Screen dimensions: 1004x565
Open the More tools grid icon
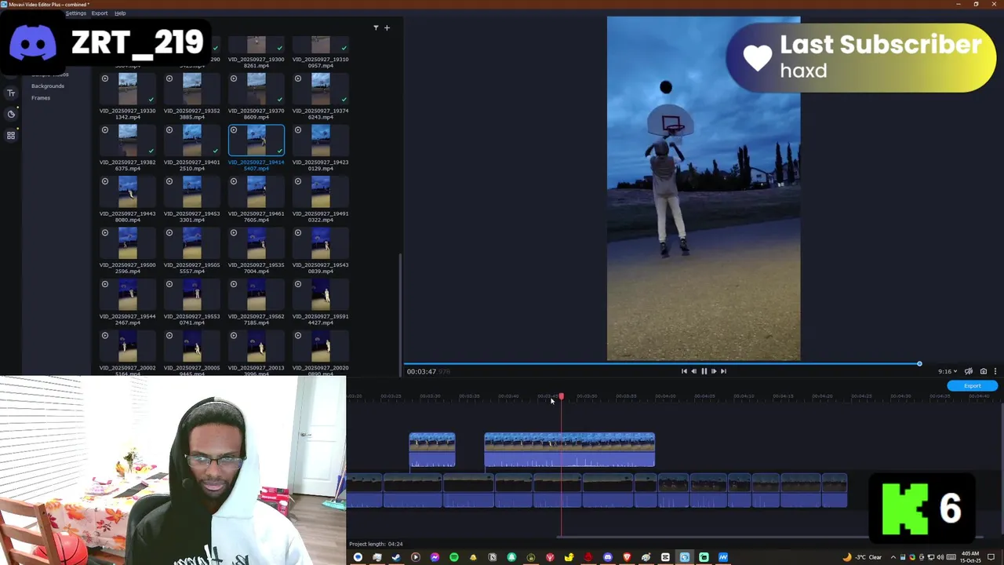click(11, 136)
